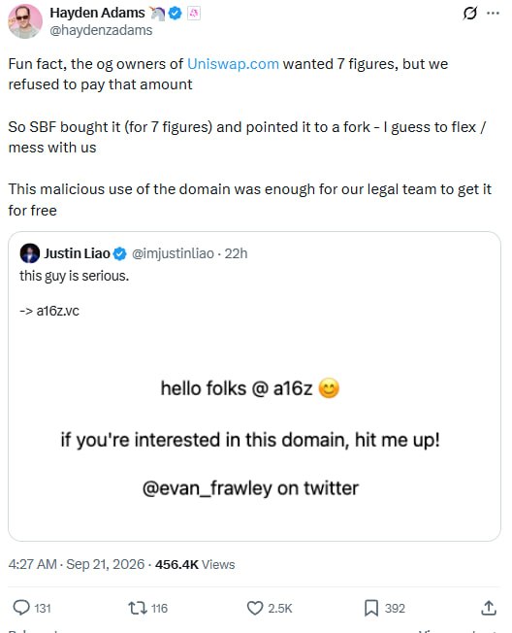This screenshot has width=512, height=633.
Task: Click Justin Liao's verified badge
Action: pyautogui.click(x=119, y=253)
